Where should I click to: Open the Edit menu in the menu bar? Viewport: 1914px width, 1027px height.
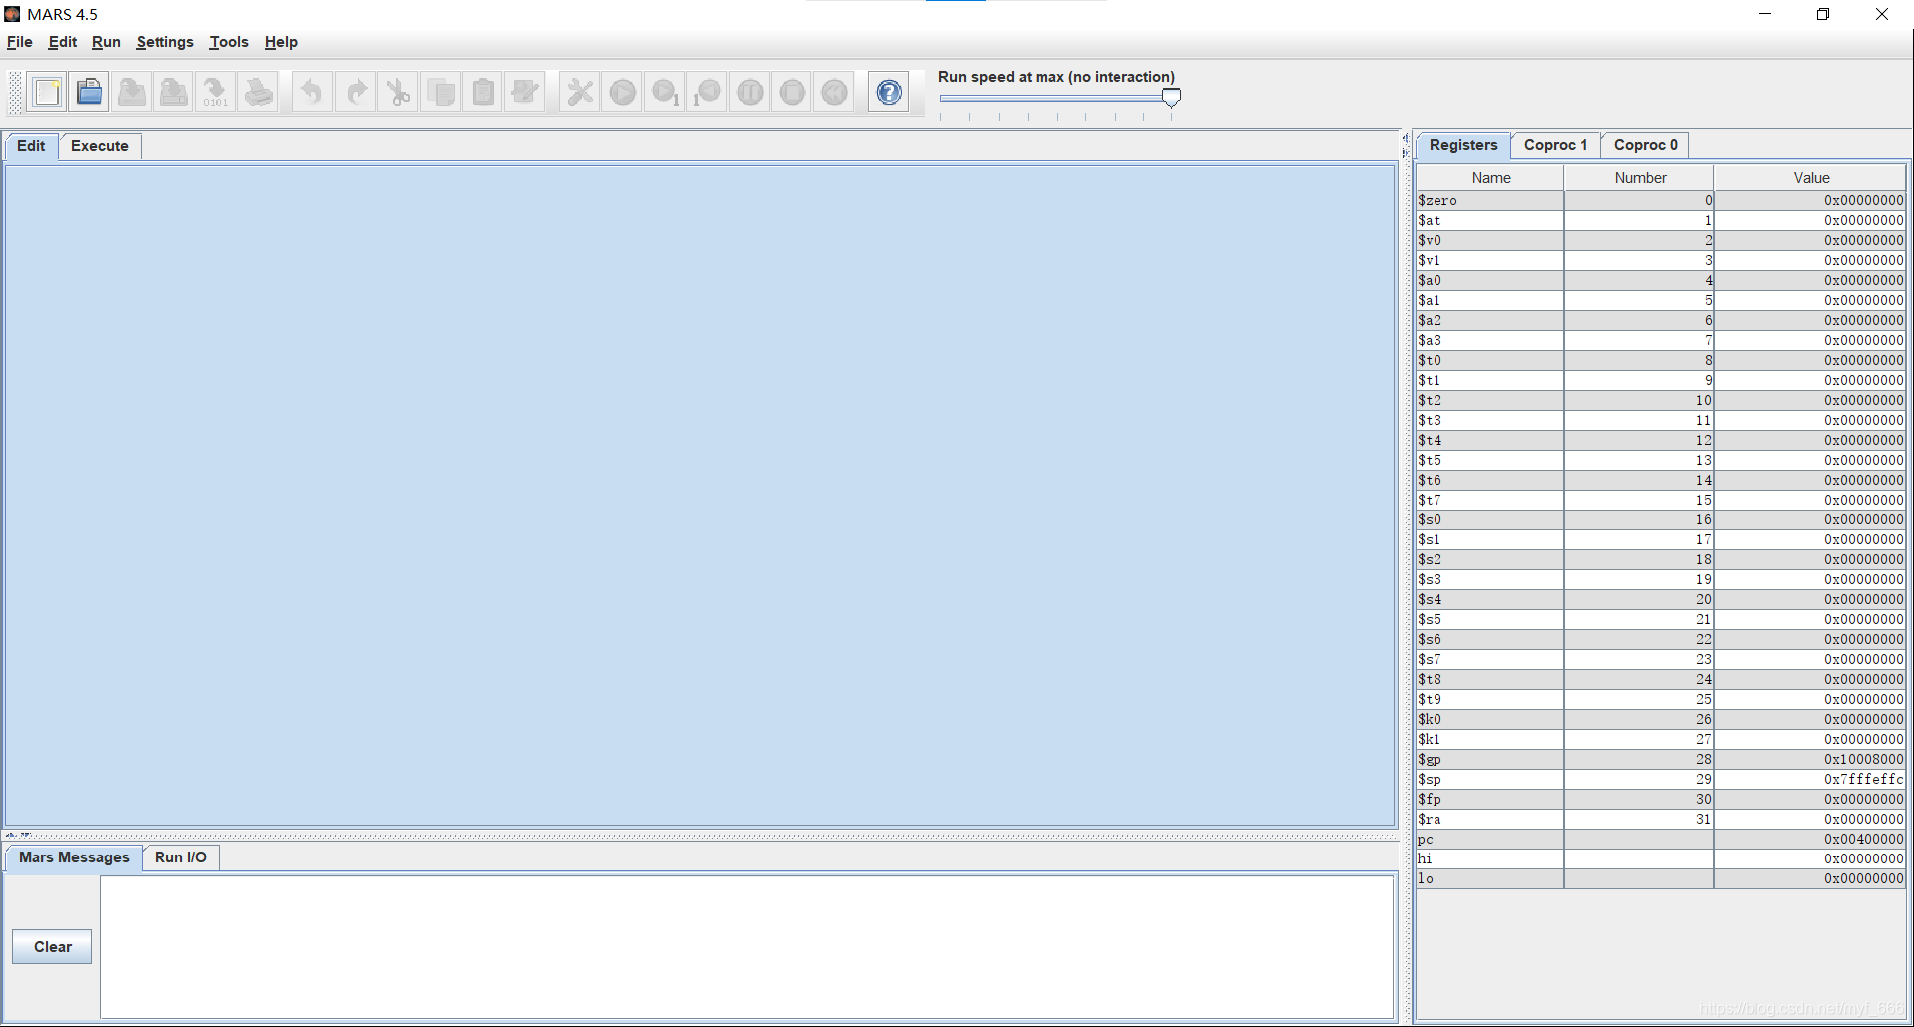[x=63, y=42]
